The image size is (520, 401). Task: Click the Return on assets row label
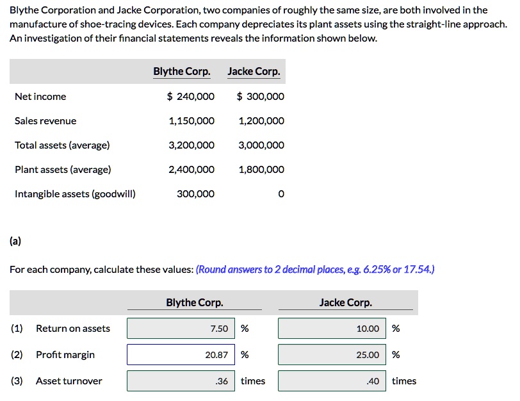73,329
